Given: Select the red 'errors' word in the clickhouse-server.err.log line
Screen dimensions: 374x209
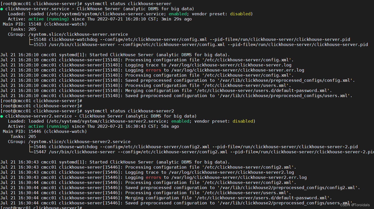Looking at the screenshot, I should (153, 70).
